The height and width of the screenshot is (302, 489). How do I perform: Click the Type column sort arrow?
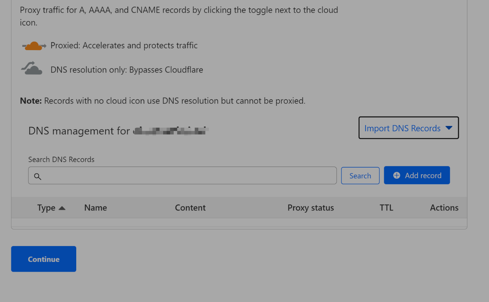click(x=62, y=208)
